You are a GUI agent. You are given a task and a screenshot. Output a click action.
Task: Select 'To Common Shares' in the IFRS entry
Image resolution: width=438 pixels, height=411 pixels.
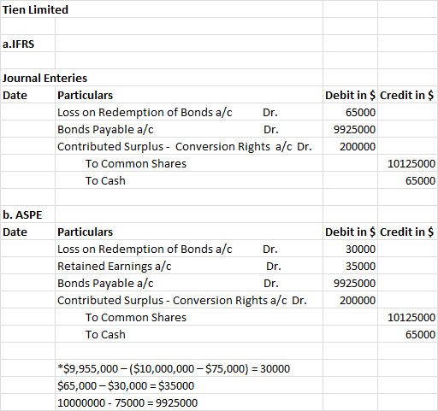coord(189,163)
